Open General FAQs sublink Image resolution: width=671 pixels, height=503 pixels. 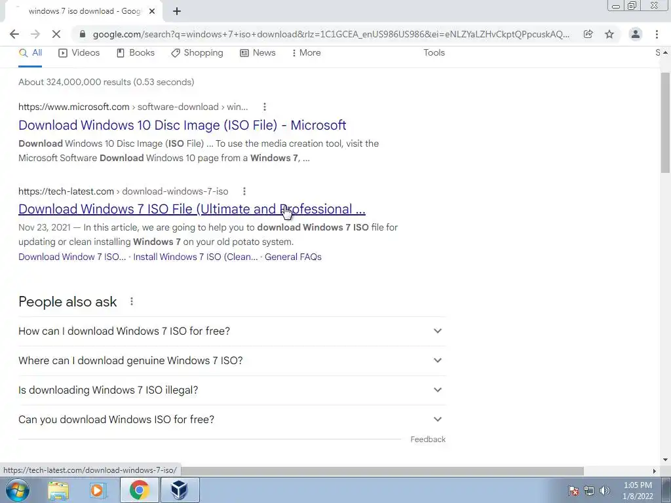[293, 257]
